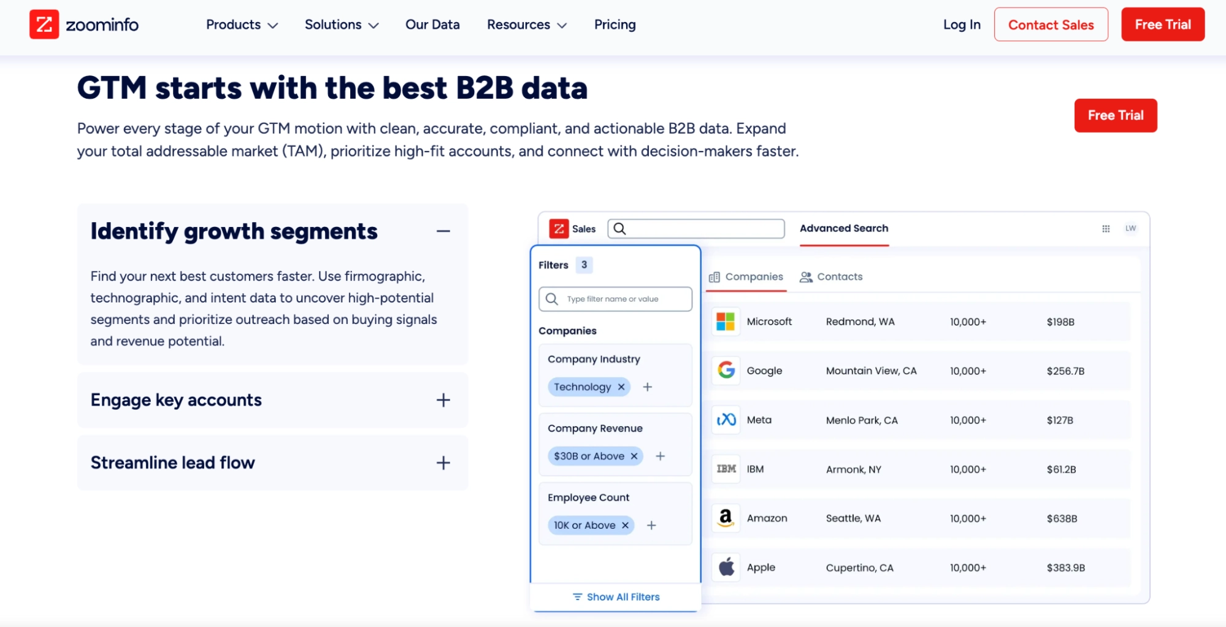Image resolution: width=1226 pixels, height=627 pixels.
Task: Go to Our Data page
Action: [x=432, y=25]
